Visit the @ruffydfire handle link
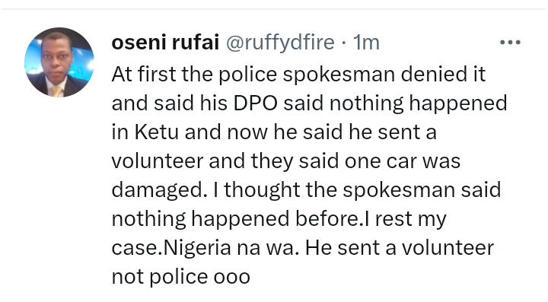Screen dimensions: 548x302 (280, 43)
